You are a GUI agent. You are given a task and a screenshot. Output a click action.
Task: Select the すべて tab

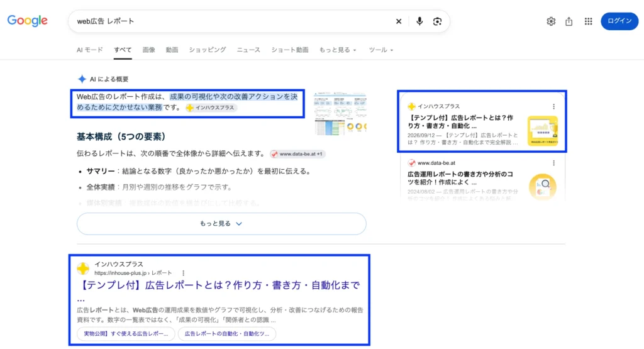[x=123, y=50]
